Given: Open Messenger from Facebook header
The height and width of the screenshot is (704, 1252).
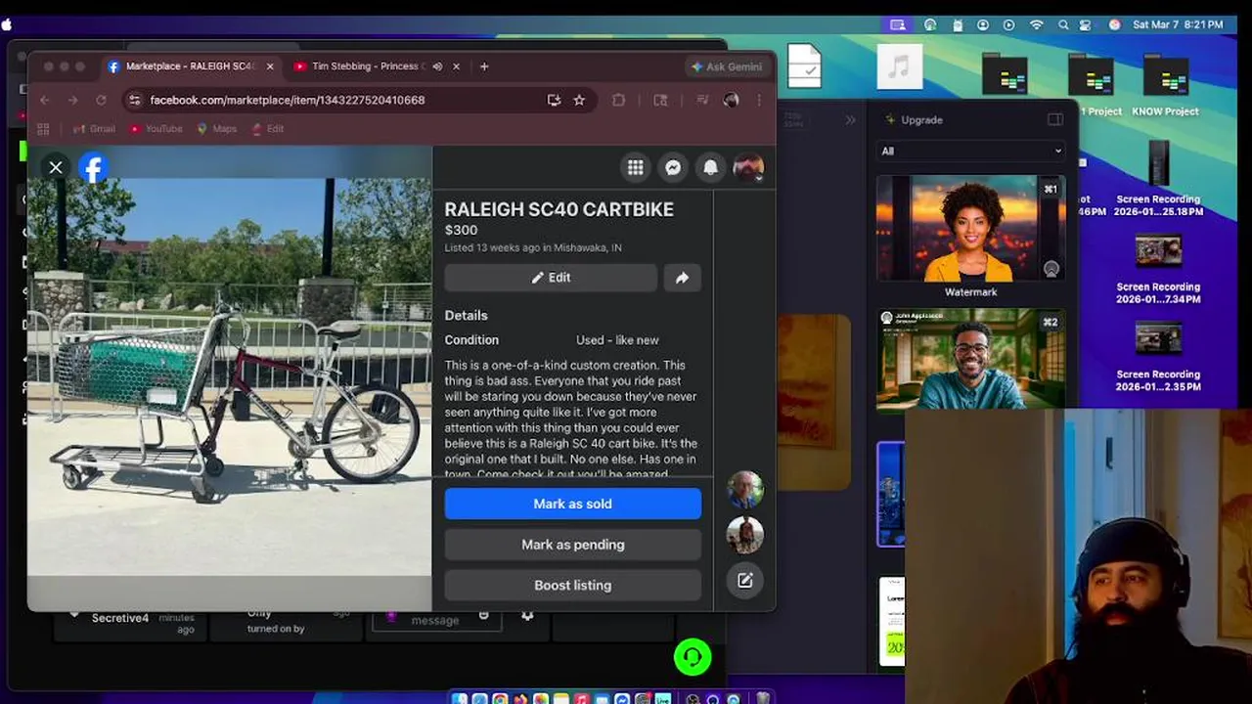Looking at the screenshot, I should coord(673,167).
